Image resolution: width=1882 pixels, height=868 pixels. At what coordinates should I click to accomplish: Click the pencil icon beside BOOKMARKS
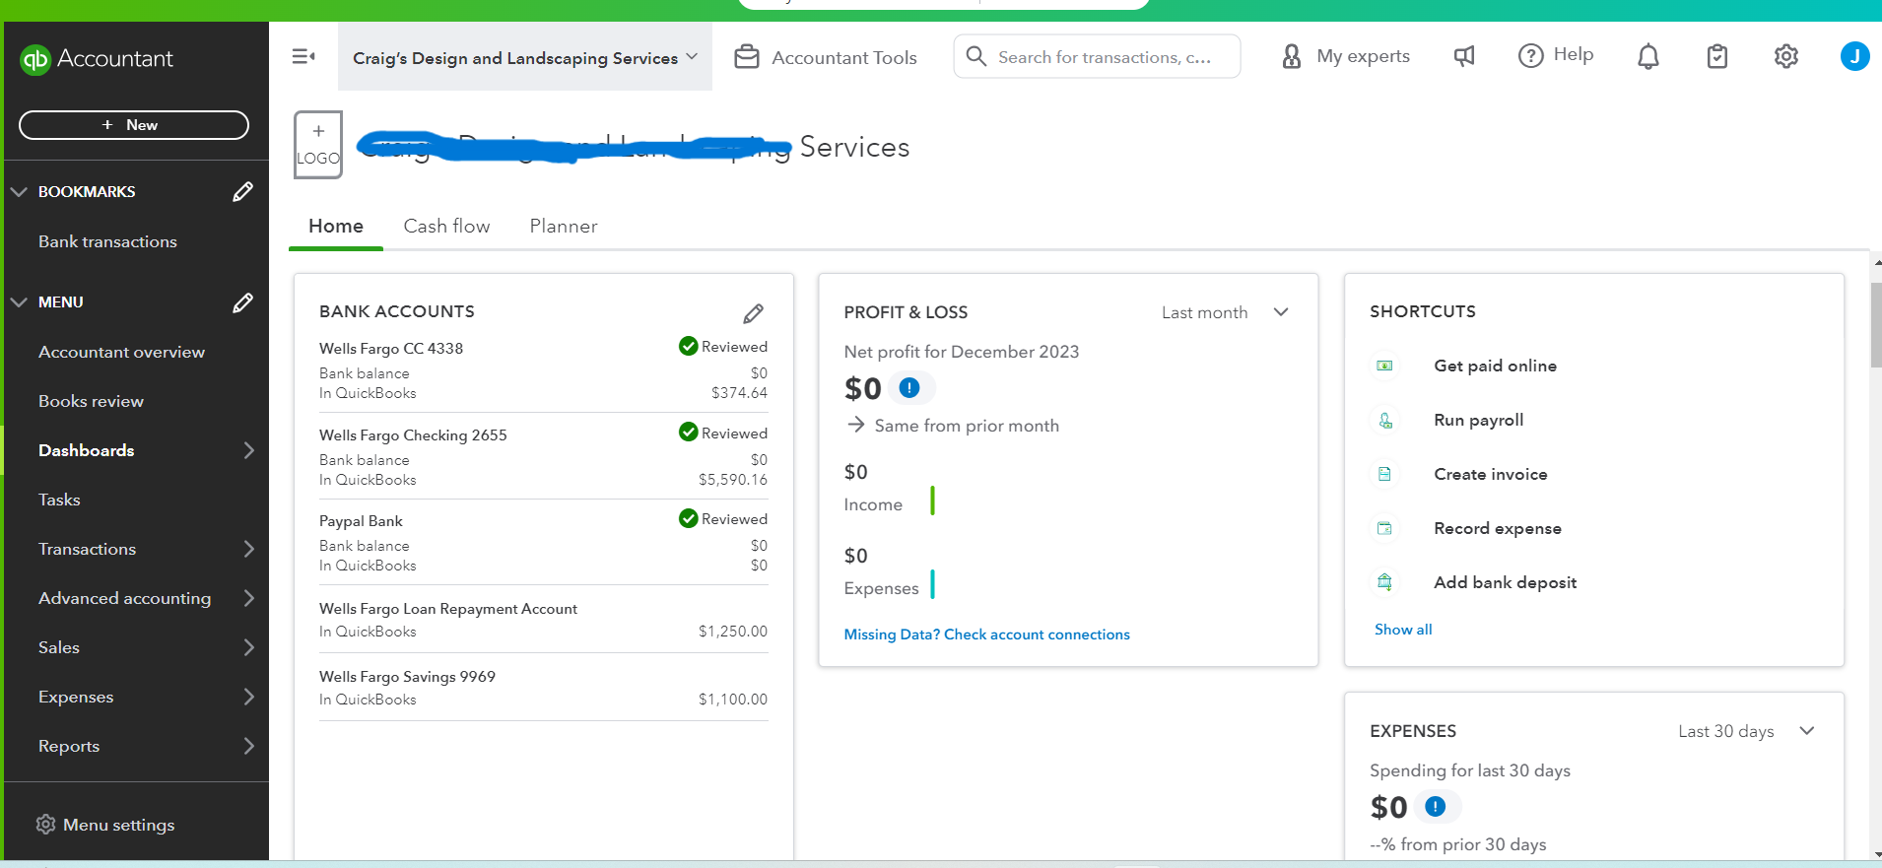tap(242, 191)
